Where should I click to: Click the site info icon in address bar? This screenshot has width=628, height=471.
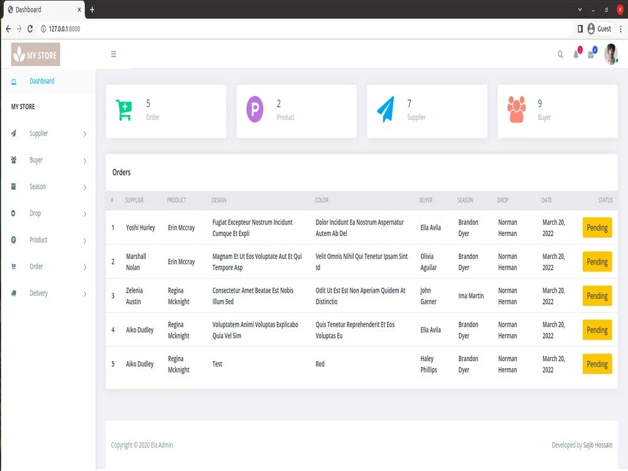coord(44,29)
